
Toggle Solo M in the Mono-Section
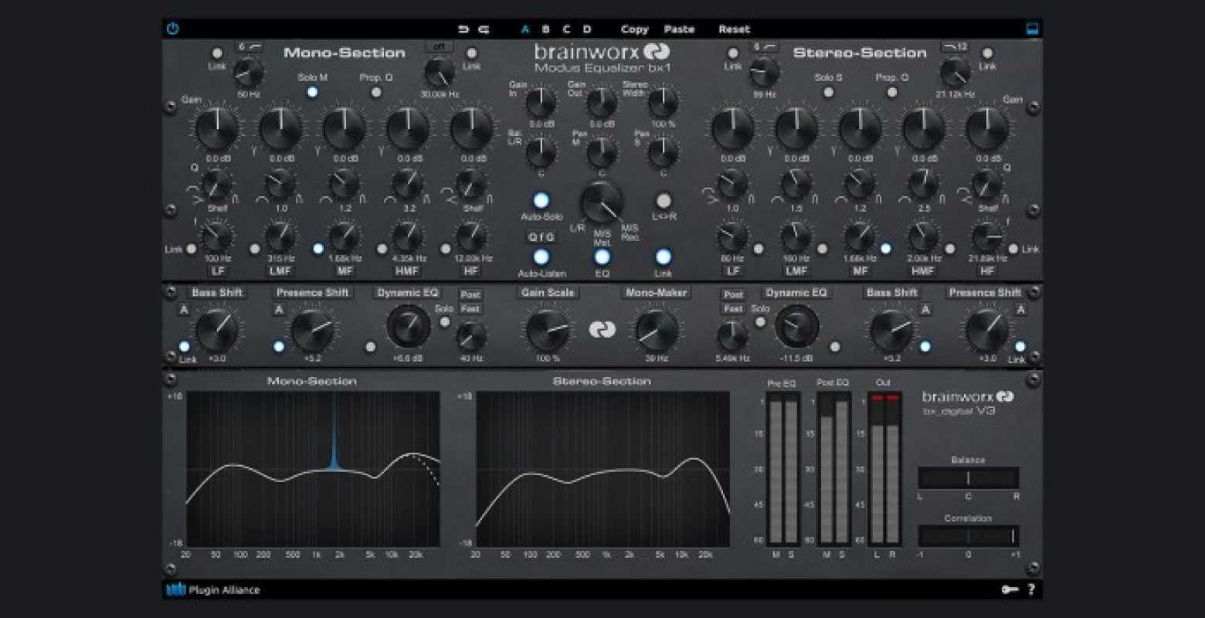click(x=312, y=91)
